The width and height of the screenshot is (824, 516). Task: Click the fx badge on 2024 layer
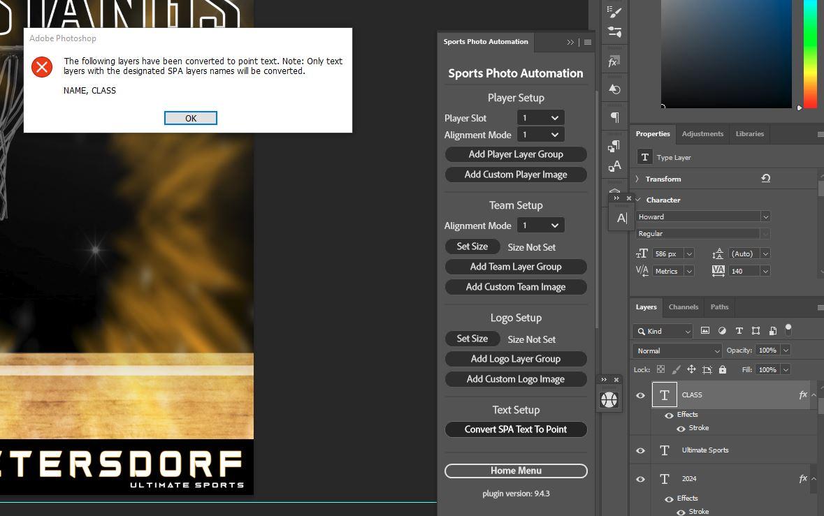[x=802, y=478]
